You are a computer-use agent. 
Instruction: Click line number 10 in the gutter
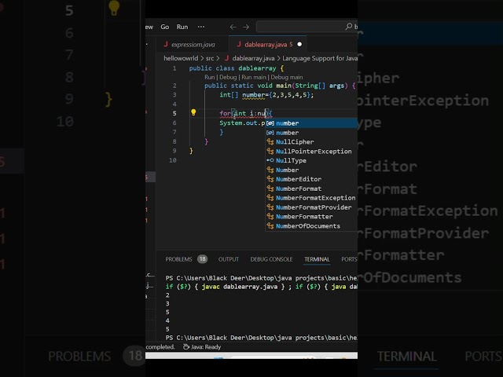(173, 160)
